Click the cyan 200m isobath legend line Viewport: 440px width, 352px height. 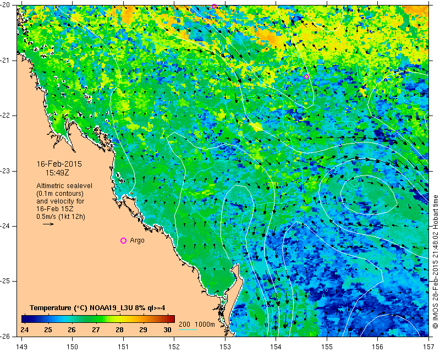click(x=188, y=329)
